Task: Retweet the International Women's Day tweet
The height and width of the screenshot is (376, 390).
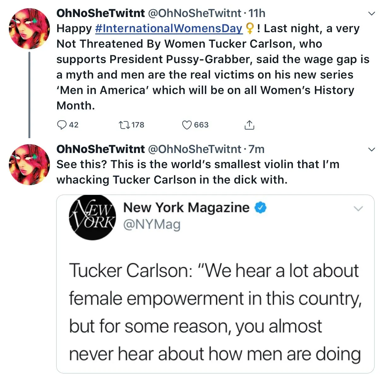Action: click(x=124, y=125)
